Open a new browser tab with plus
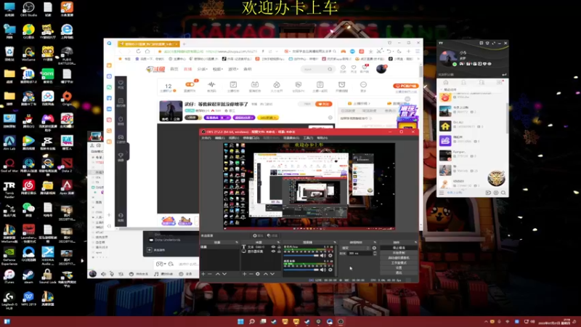581x327 pixels. pyautogui.click(x=184, y=44)
